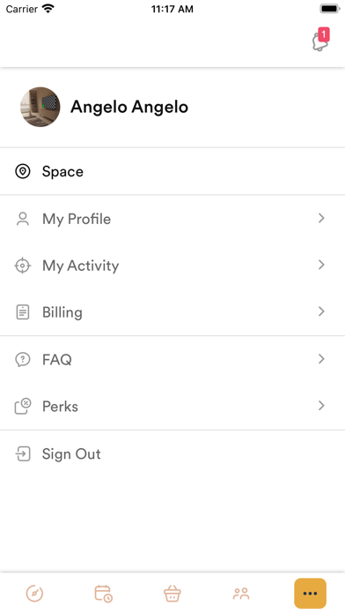
Task: Select the three-dots more tab
Action: coord(310,593)
